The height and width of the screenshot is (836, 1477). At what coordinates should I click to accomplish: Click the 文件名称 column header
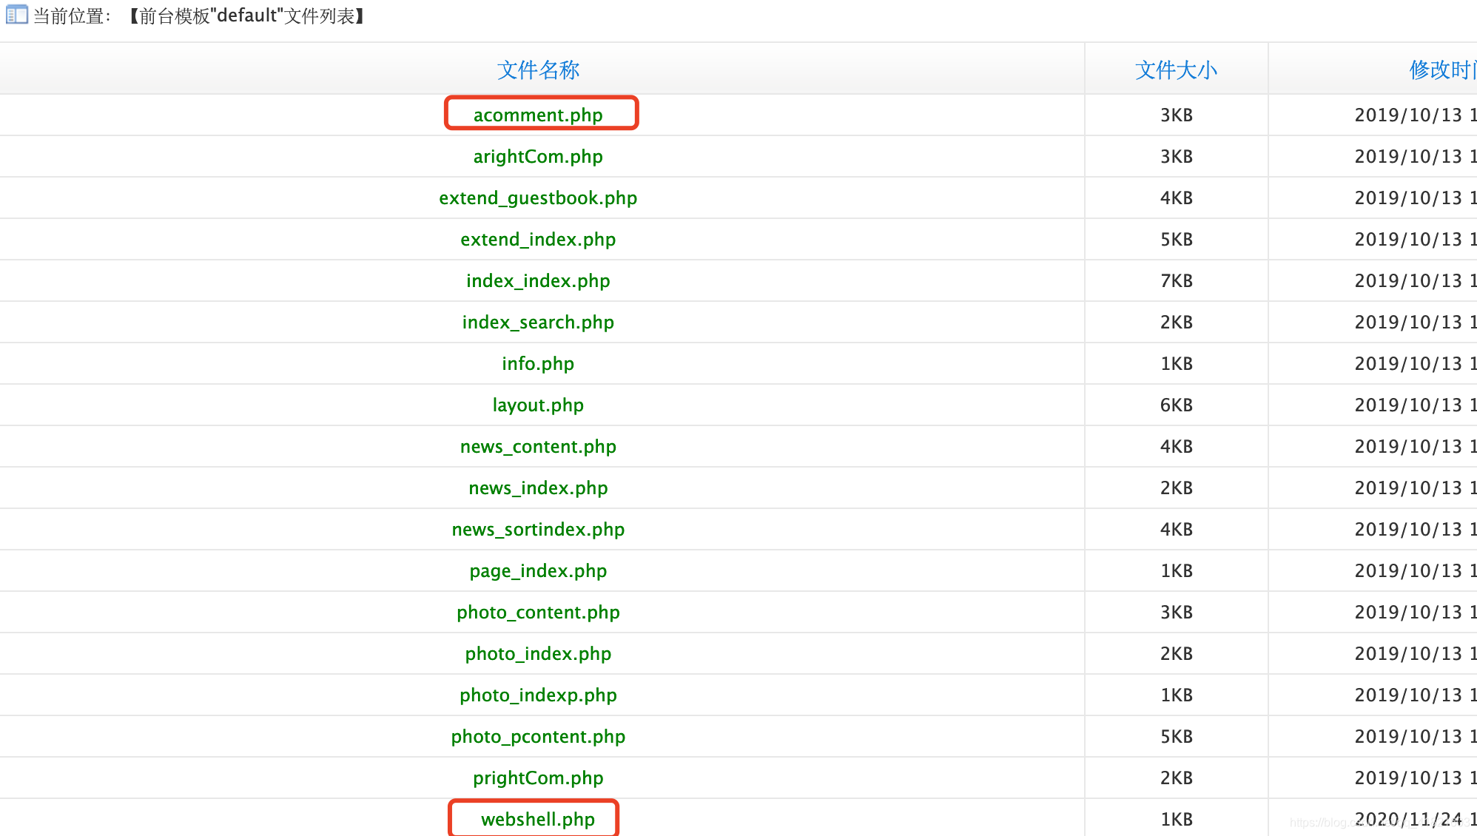point(538,70)
